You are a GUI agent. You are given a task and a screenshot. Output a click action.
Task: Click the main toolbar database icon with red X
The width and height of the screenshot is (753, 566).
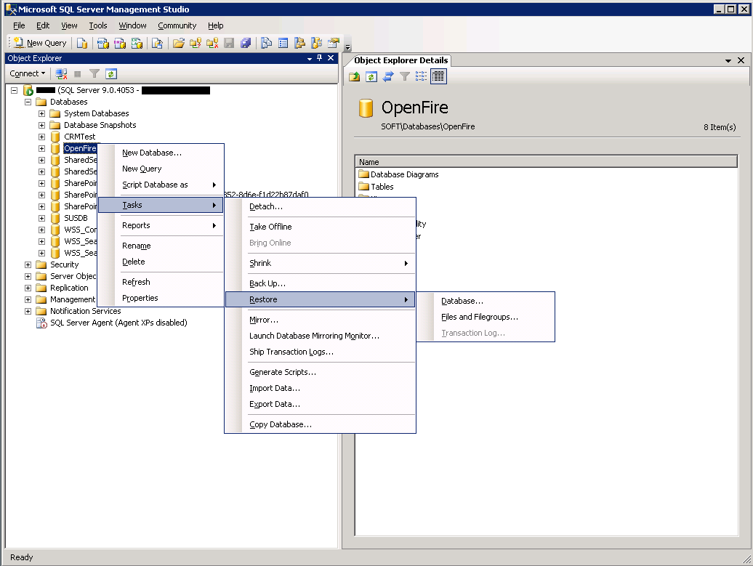212,43
